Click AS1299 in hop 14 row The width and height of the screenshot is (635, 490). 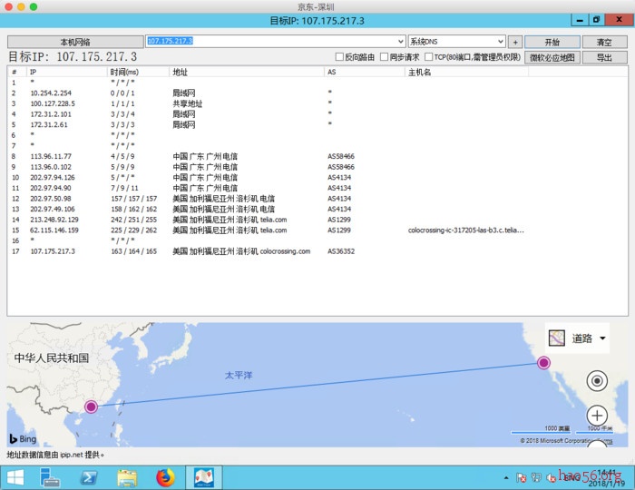tap(339, 220)
